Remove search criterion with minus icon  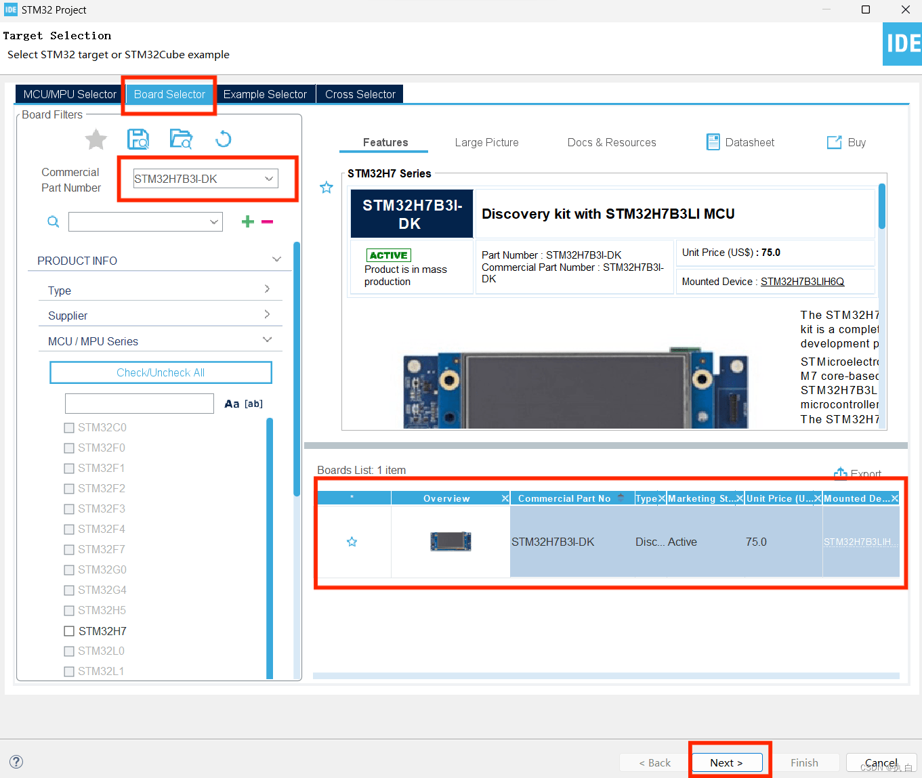(x=267, y=221)
